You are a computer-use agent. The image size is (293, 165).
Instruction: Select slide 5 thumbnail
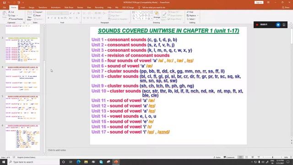[22, 108]
